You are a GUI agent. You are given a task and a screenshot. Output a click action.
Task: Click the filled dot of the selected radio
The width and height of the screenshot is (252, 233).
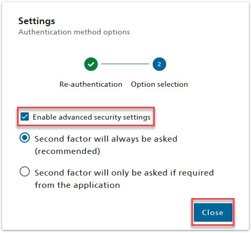click(x=25, y=138)
